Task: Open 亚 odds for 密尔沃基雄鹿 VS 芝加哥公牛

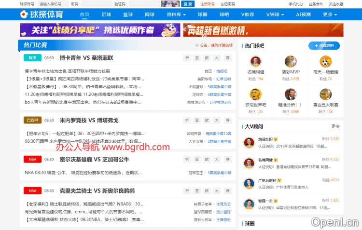Action: point(197,160)
